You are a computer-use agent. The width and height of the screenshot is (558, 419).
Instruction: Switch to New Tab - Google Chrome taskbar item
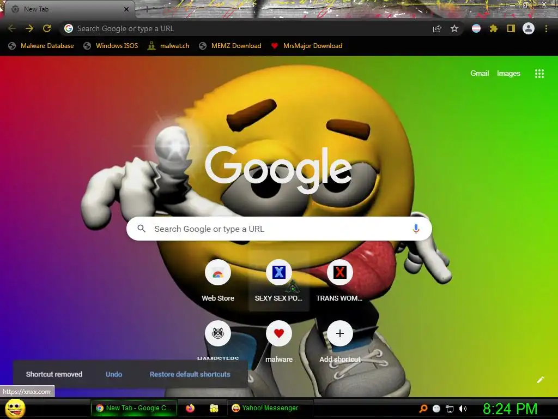(134, 408)
